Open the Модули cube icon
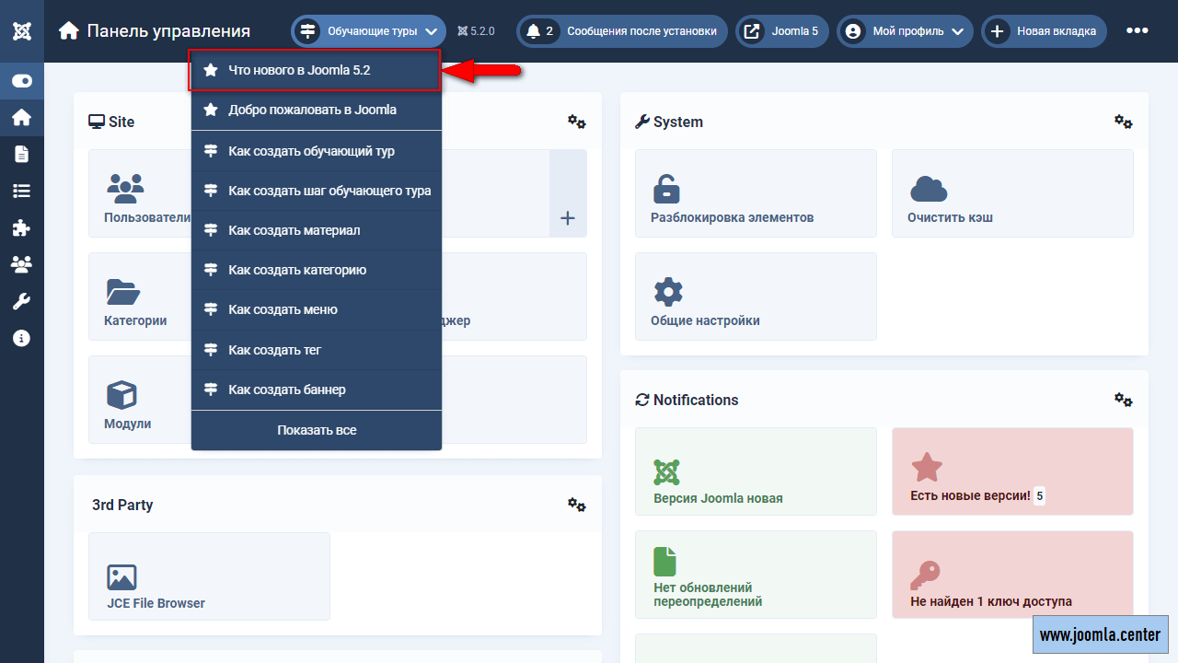Screen dimensions: 1178x663 pos(121,395)
